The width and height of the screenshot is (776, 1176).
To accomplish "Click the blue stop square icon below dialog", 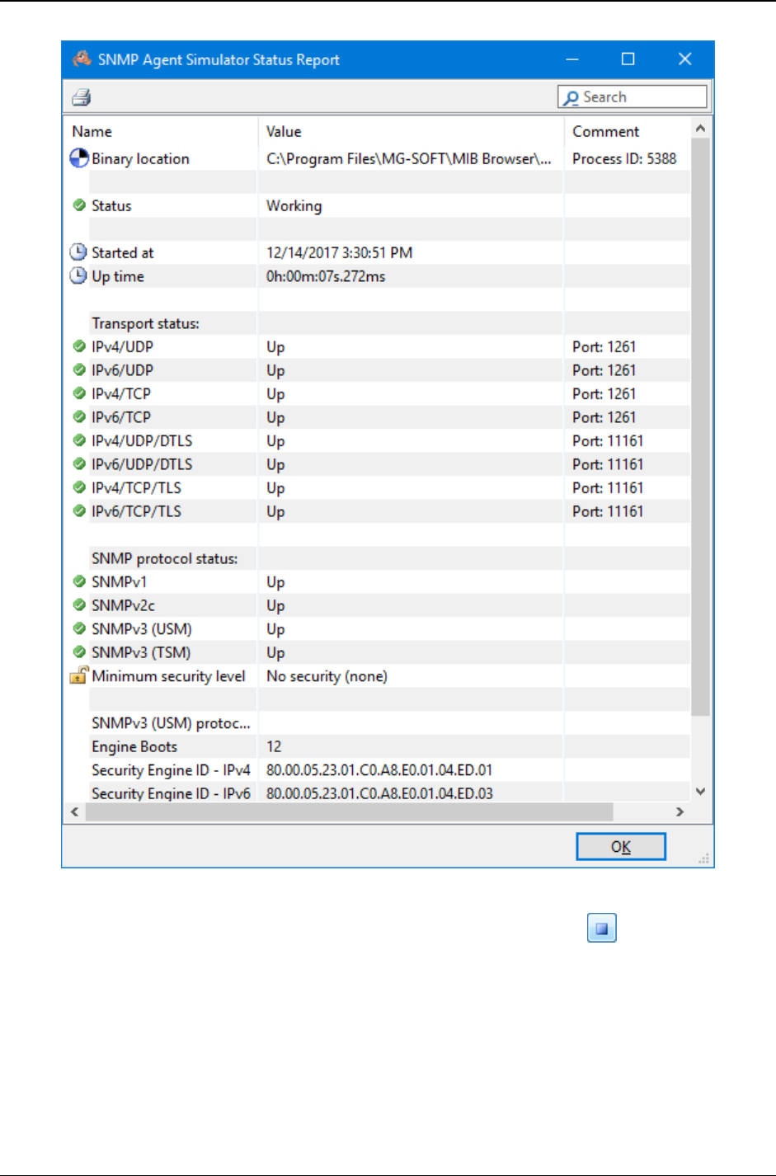I will [x=602, y=929].
